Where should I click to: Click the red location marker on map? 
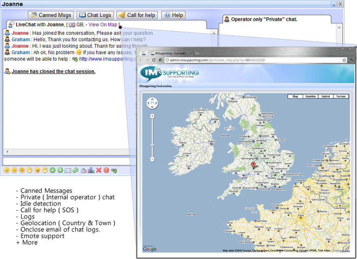click(253, 165)
